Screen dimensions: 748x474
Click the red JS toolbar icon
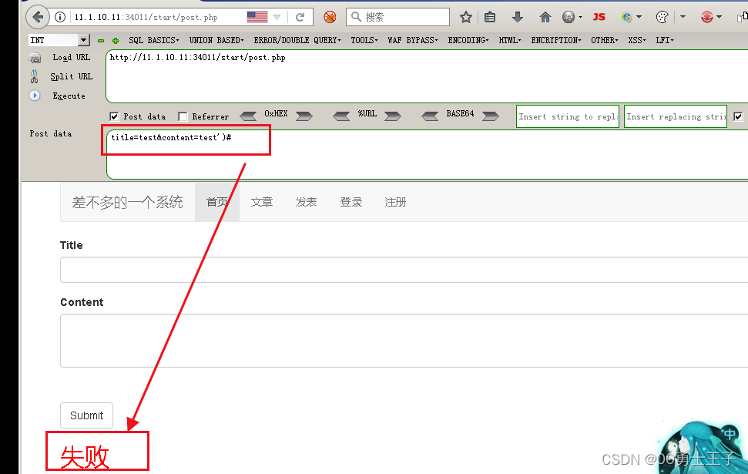599,17
